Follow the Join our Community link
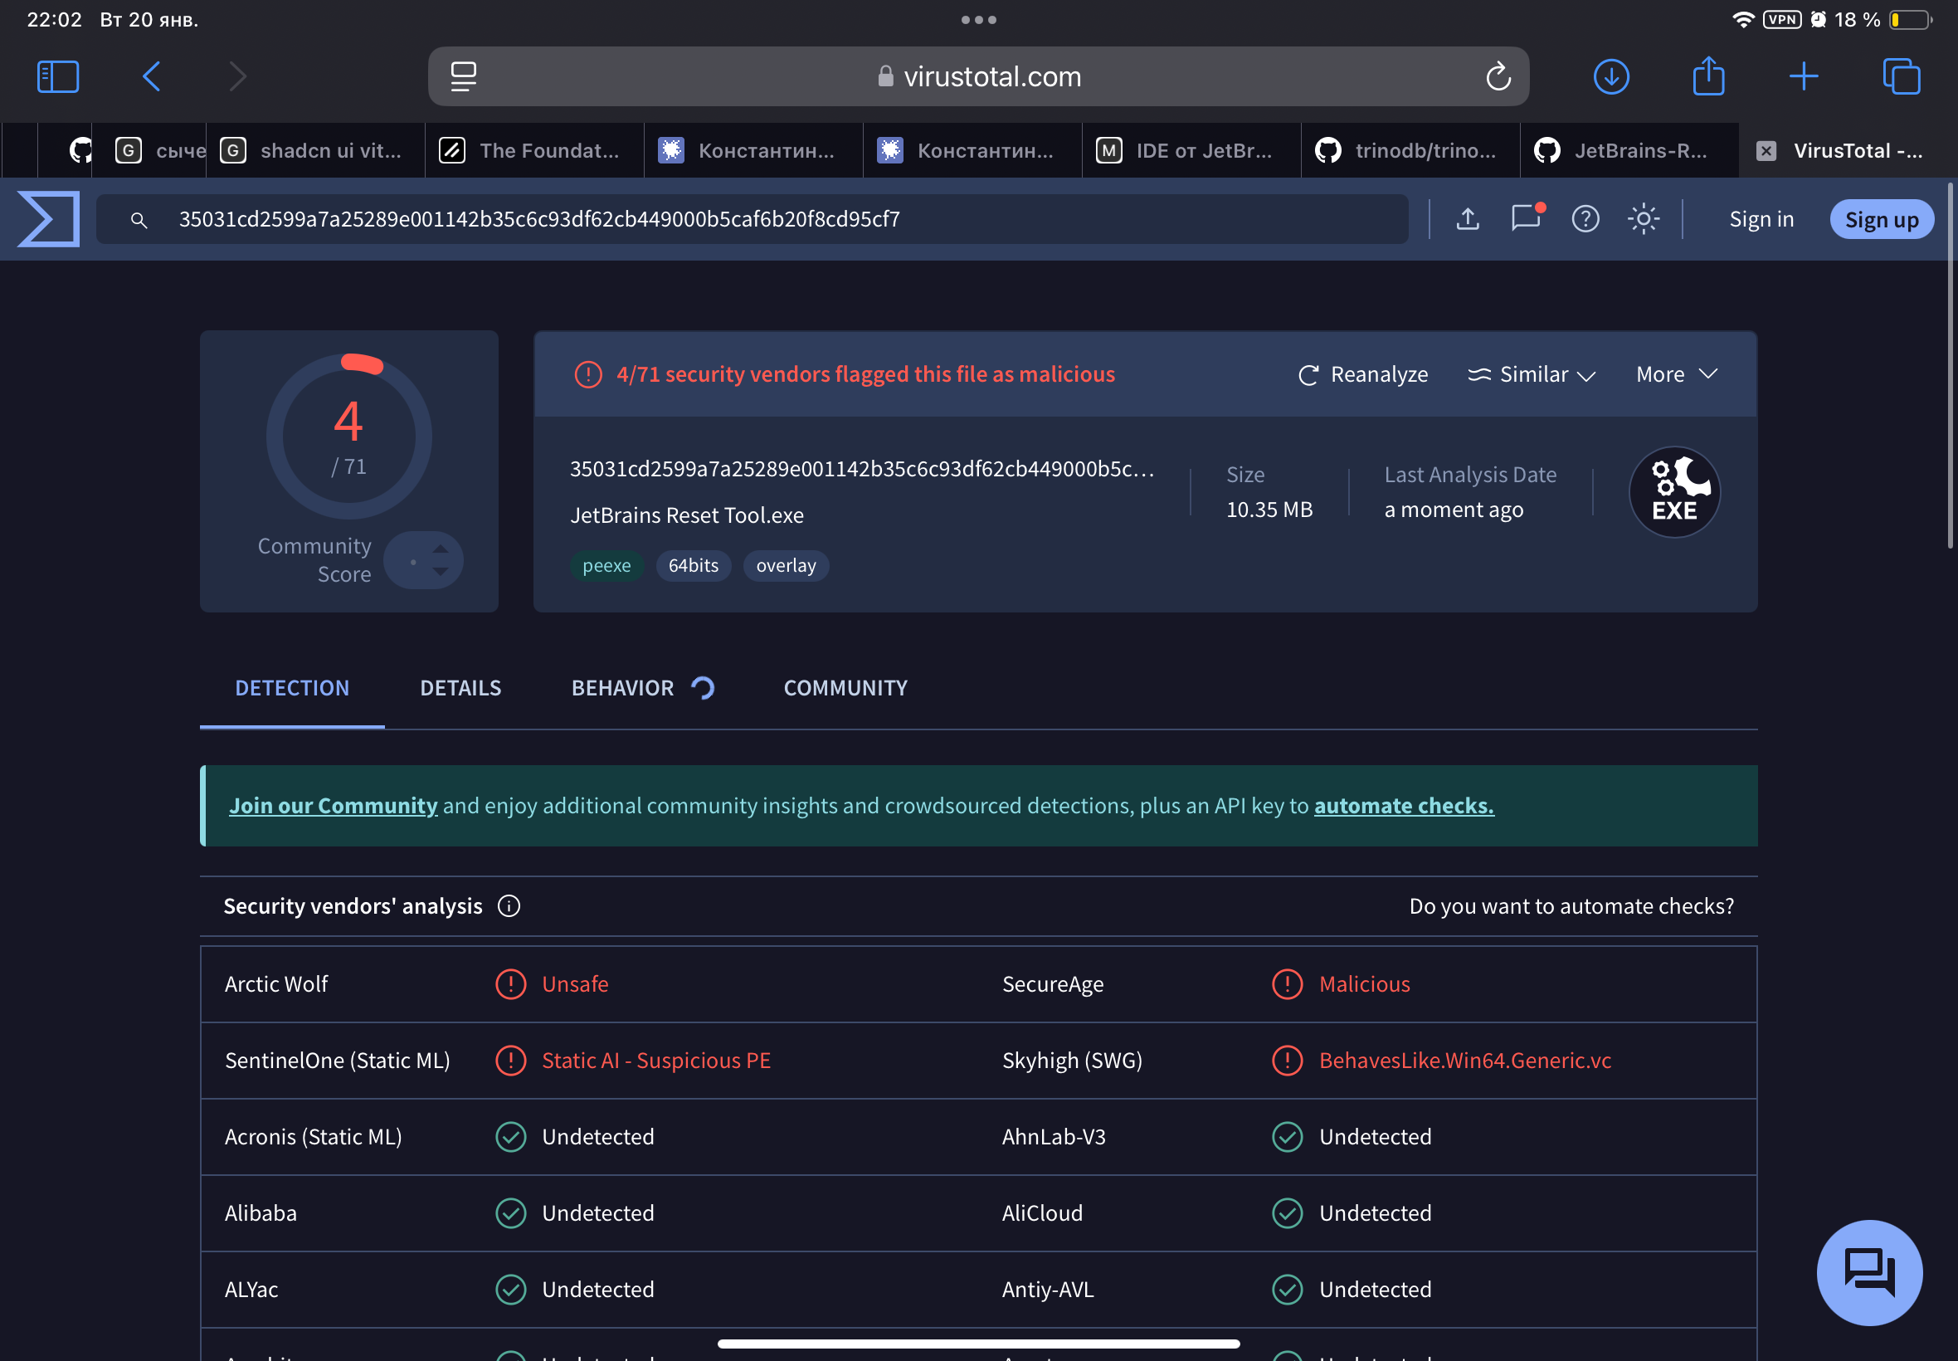This screenshot has width=1958, height=1361. (333, 806)
